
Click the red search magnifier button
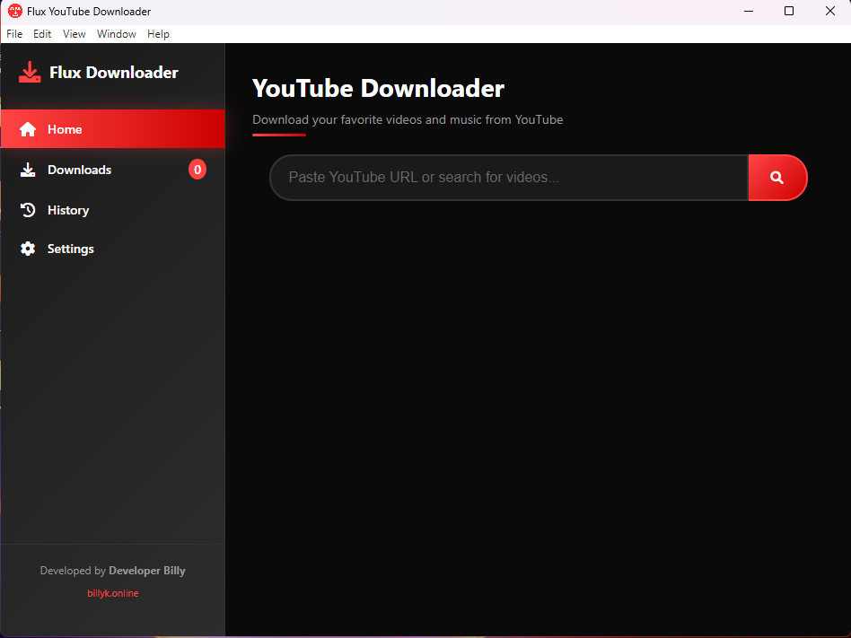[x=777, y=178]
